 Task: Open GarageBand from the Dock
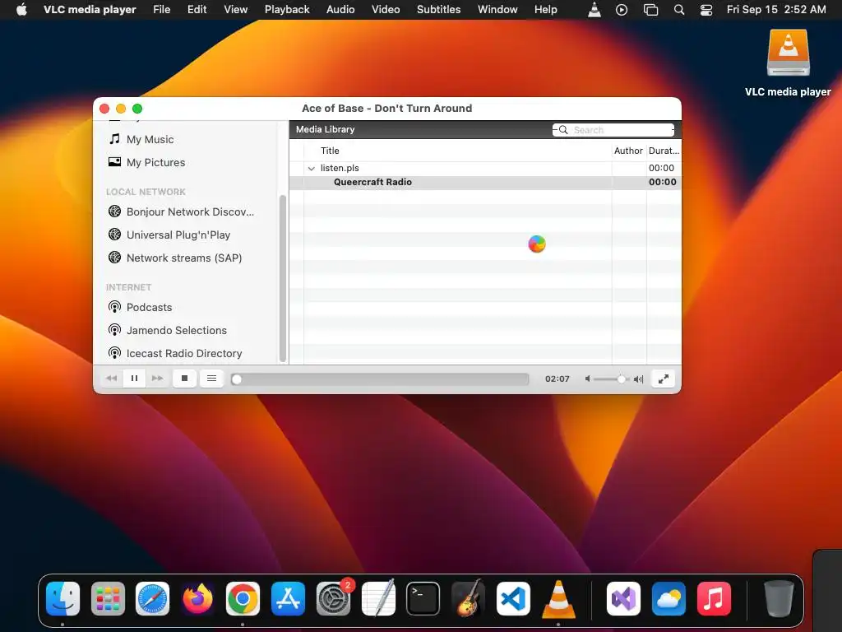(x=468, y=598)
